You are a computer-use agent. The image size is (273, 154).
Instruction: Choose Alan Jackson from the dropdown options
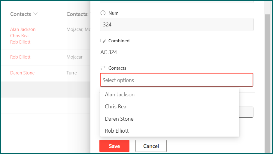(x=120, y=95)
